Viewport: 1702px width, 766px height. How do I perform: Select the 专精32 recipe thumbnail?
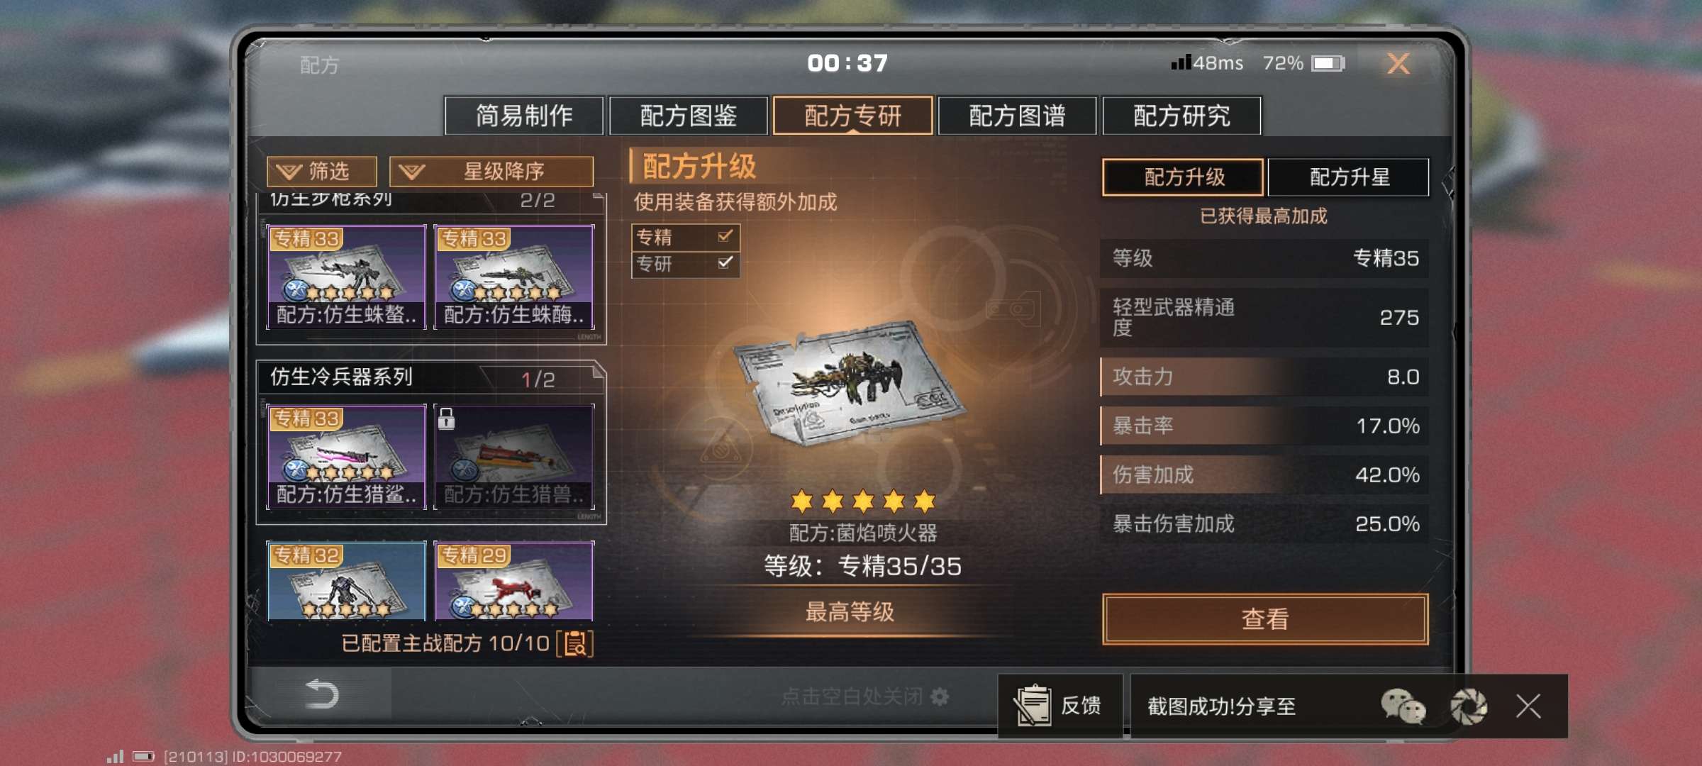pyautogui.click(x=346, y=581)
